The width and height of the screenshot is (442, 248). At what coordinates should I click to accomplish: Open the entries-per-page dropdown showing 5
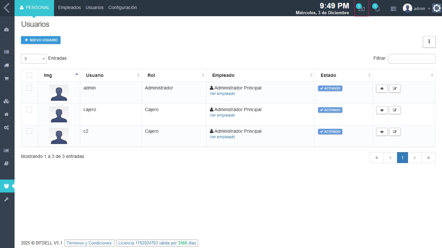34,59
